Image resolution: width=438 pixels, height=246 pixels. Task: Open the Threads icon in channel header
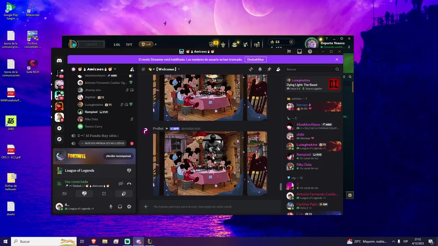pos(251,69)
